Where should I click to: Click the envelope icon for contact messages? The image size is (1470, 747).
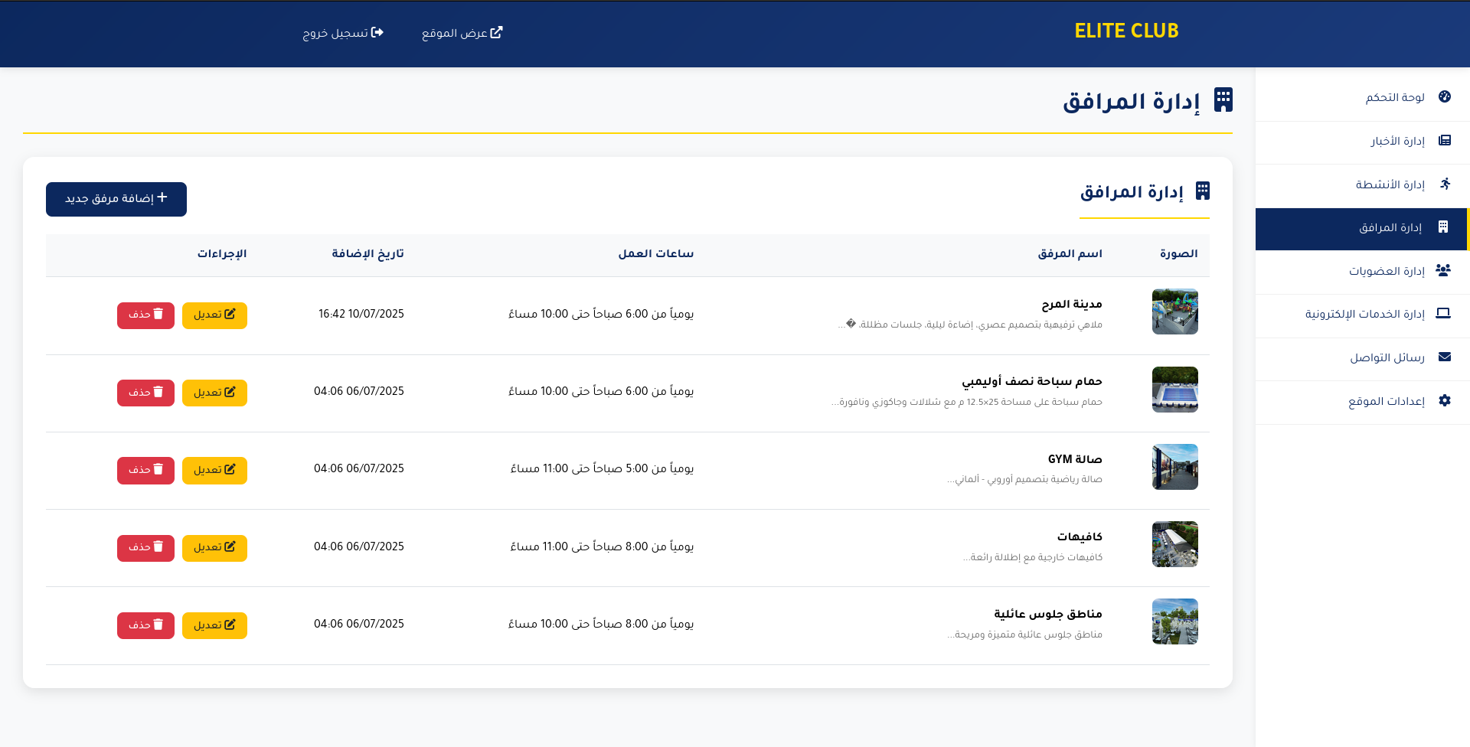click(x=1445, y=357)
